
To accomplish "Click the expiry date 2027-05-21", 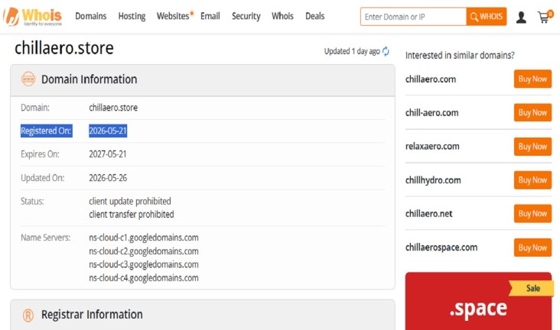I will pyautogui.click(x=108, y=154).
